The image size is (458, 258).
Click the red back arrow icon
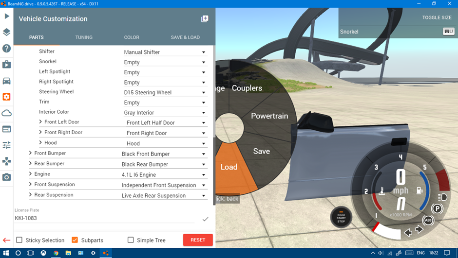[6, 240]
